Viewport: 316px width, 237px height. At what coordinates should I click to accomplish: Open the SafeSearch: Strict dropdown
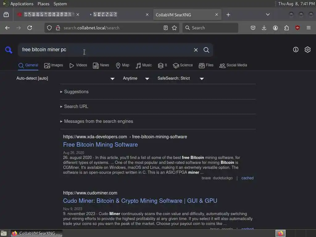181,78
